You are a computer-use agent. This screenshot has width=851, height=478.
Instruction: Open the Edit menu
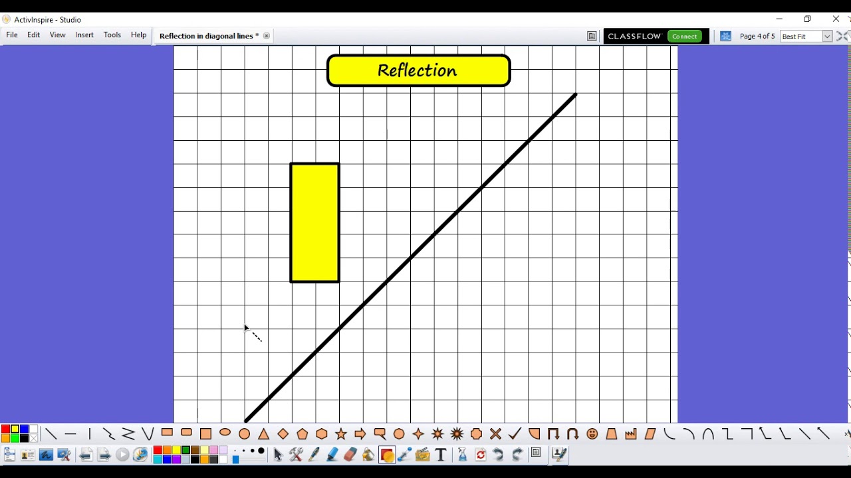click(x=34, y=35)
